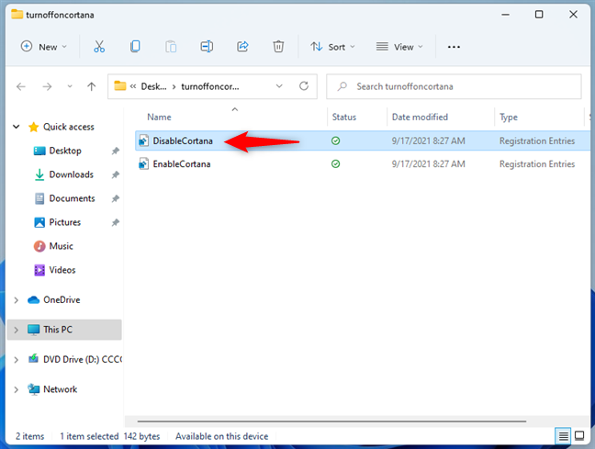This screenshot has height=449, width=595.
Task: Click the Desk... breadcrumb segment
Action: [x=153, y=86]
